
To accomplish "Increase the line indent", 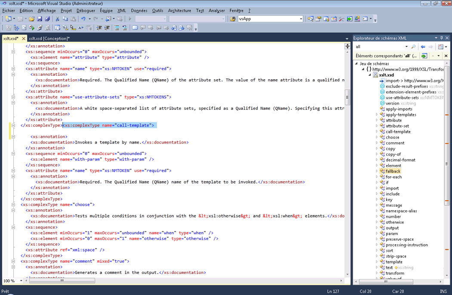I will [x=107, y=28].
